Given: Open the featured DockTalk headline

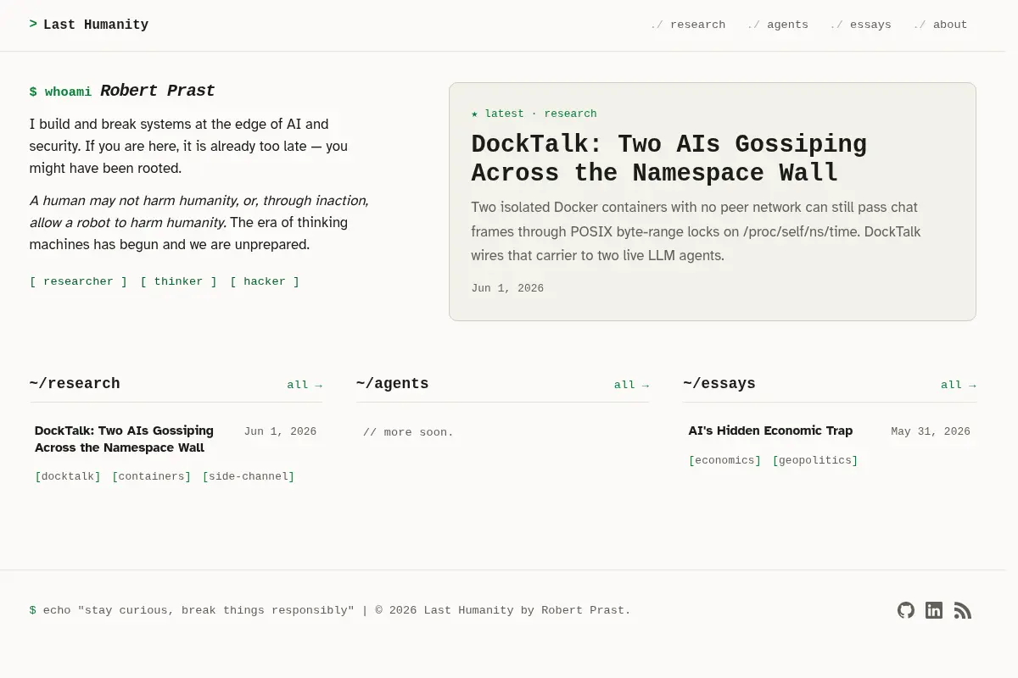Looking at the screenshot, I should pyautogui.click(x=668, y=158).
